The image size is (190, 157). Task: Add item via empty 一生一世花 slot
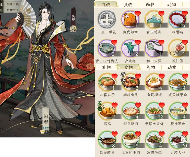(x=107, y=19)
